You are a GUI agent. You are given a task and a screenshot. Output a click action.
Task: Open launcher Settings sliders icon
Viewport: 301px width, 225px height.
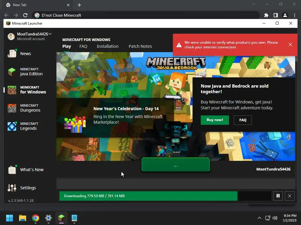12,188
